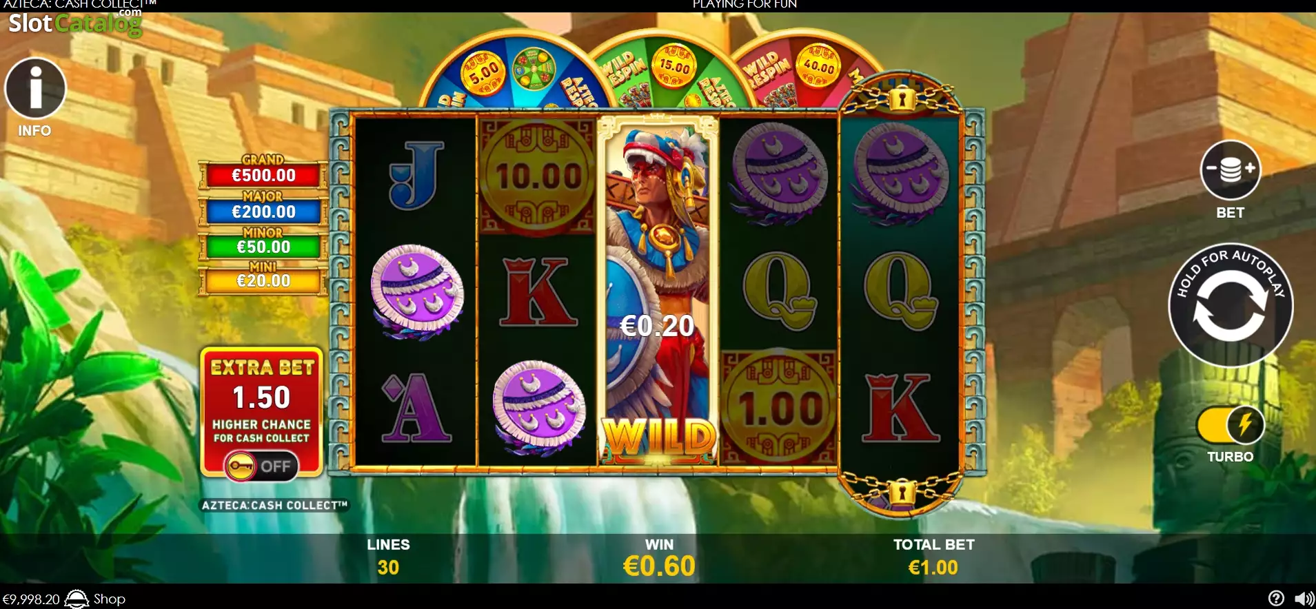Mute the game sound speaker icon
The width and height of the screenshot is (1316, 609).
[x=1304, y=599]
